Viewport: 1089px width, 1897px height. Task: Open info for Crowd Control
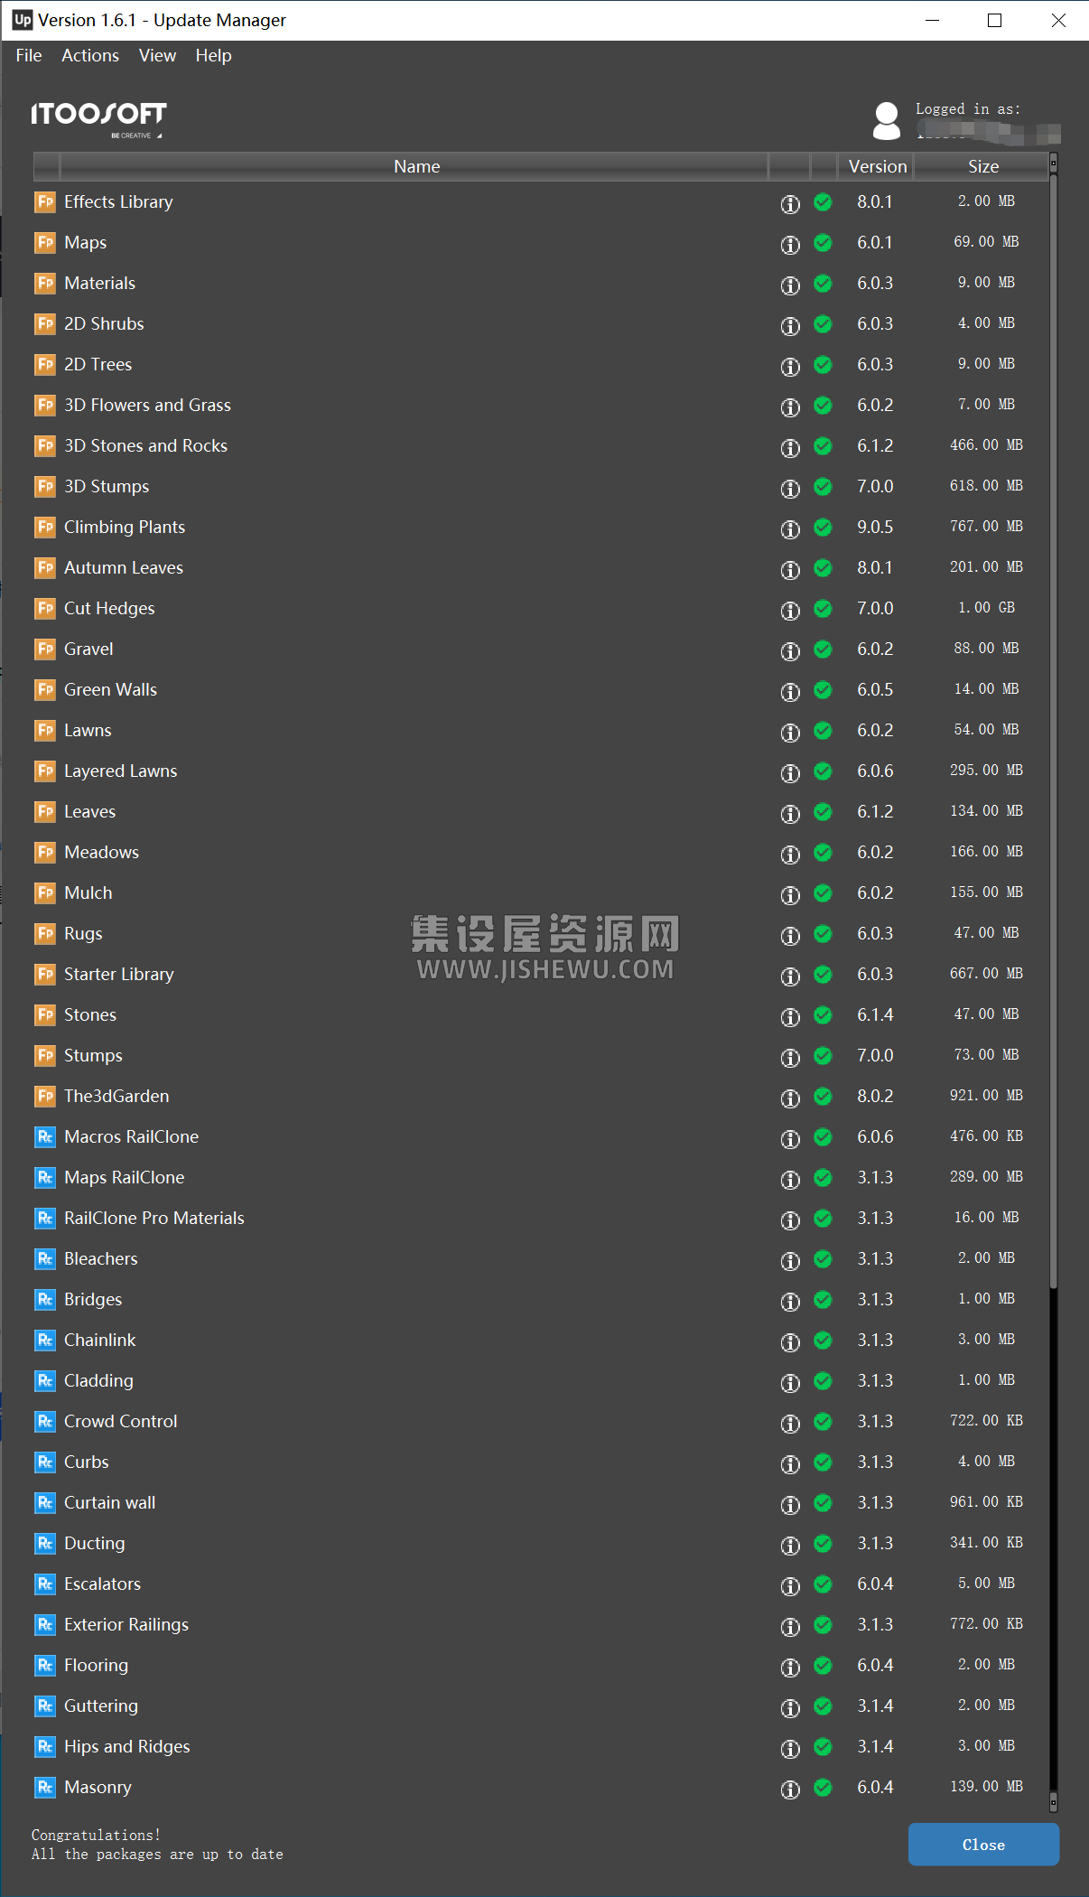coord(790,1423)
